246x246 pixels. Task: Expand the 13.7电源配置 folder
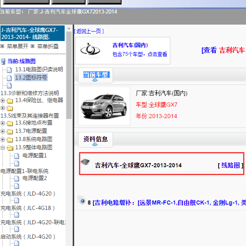pyautogui.click(x=2, y=131)
